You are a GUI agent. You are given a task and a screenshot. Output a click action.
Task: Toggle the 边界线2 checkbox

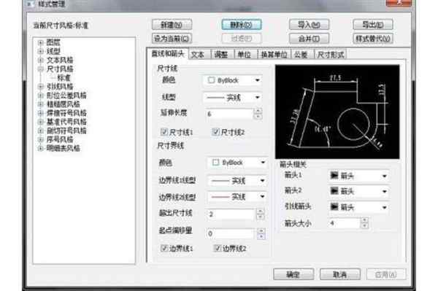tap(218, 248)
